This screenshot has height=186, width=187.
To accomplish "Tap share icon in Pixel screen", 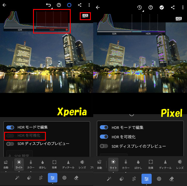I will coord(173,8).
